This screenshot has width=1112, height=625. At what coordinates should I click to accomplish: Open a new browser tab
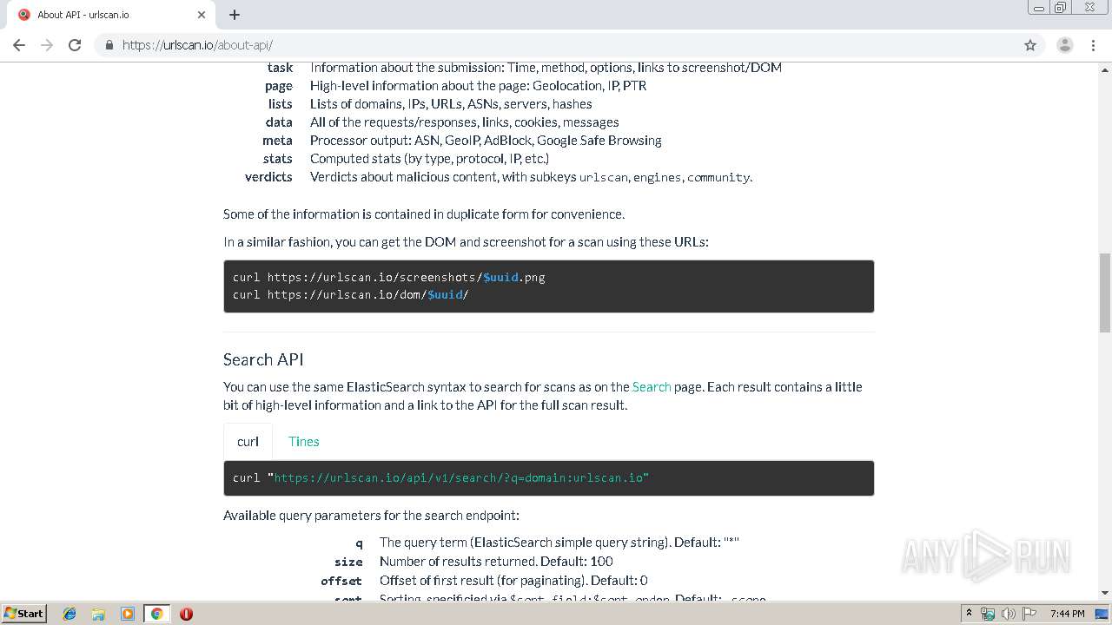235,15
